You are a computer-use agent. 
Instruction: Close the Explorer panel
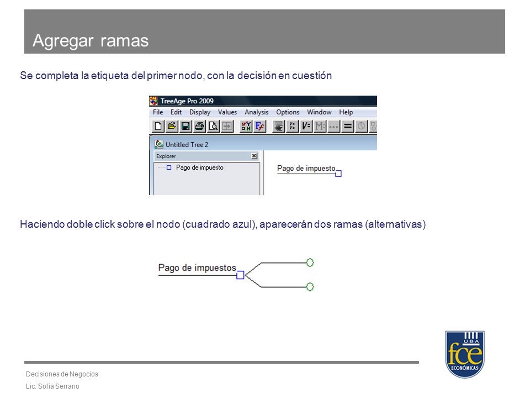click(x=254, y=156)
